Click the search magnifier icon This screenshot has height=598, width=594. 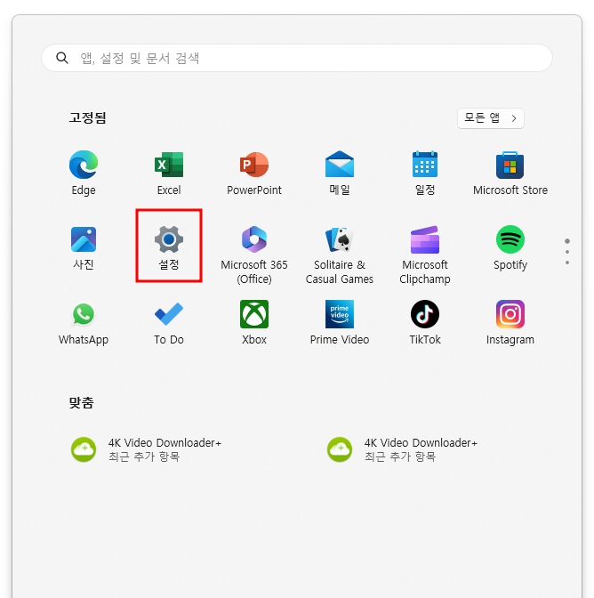62,58
